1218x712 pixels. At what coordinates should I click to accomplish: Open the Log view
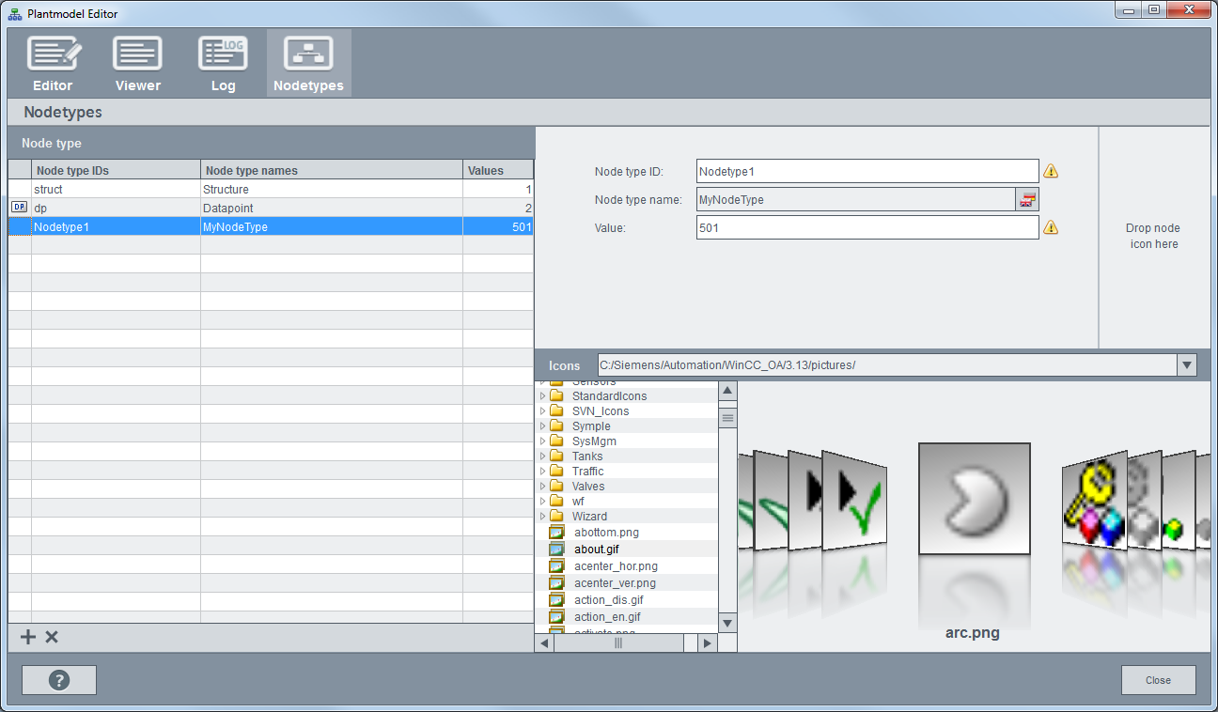[223, 64]
